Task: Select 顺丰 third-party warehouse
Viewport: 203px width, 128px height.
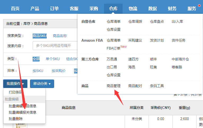Action: (x=153, y=59)
